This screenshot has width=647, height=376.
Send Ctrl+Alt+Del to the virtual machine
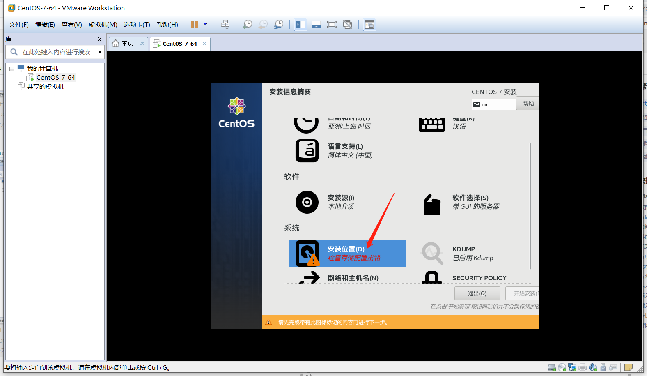[225, 25]
